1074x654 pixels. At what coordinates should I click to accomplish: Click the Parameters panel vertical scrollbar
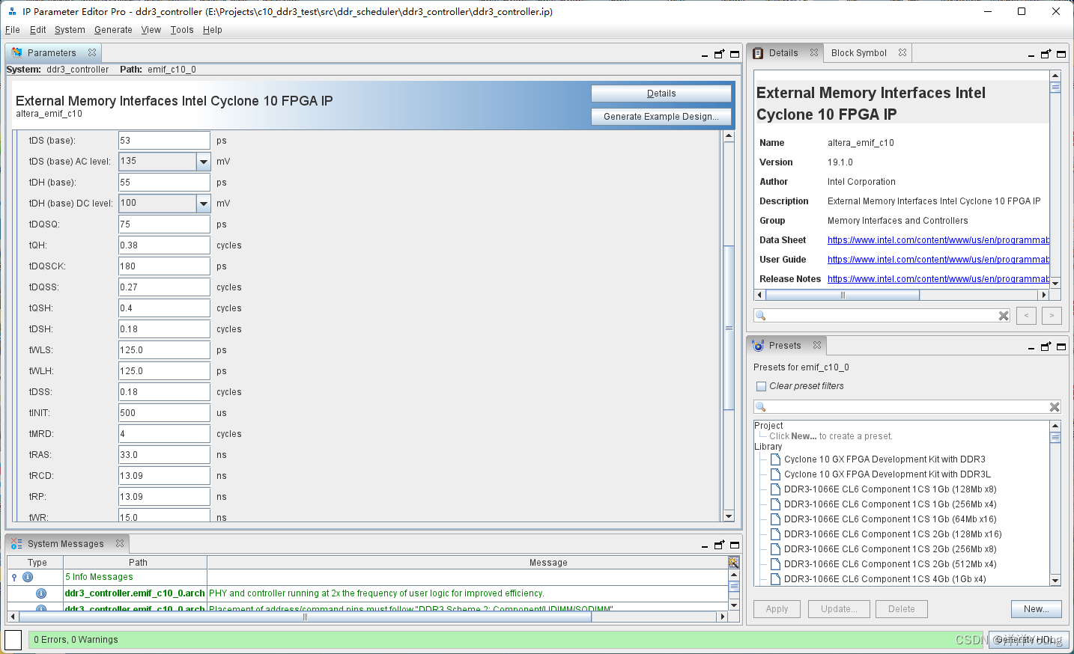point(729,328)
